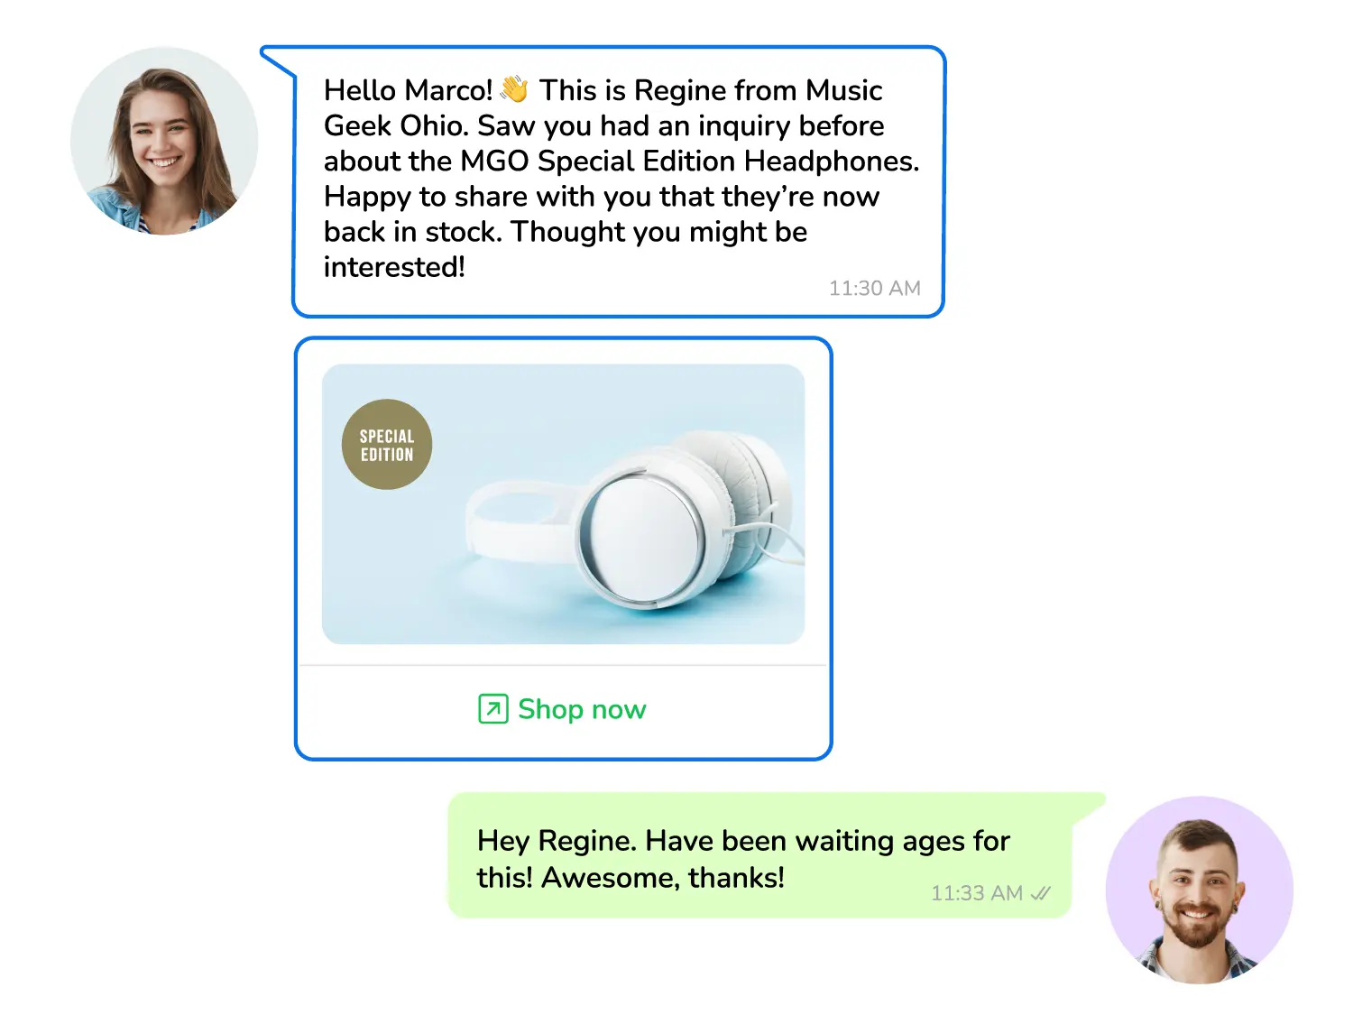The height and width of the screenshot is (1015, 1353).
Task: Click the Special Edition badge
Action: coord(387,445)
